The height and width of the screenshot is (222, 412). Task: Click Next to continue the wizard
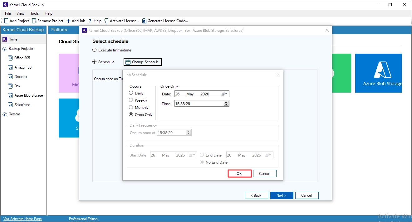click(282, 195)
